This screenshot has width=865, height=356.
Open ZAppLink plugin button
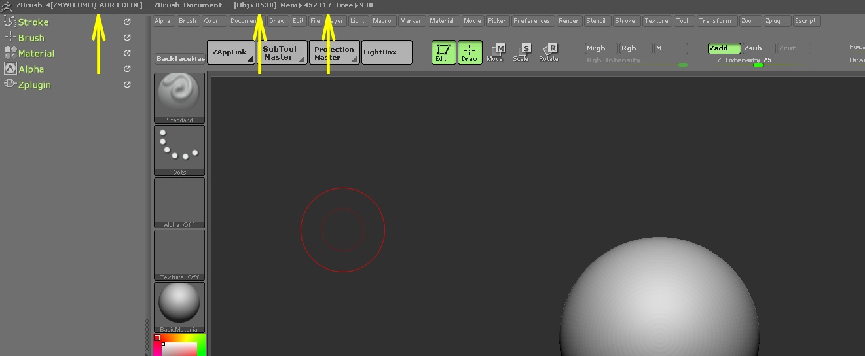click(231, 52)
